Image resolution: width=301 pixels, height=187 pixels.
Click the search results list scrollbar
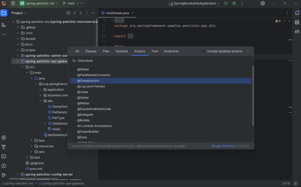253,96
